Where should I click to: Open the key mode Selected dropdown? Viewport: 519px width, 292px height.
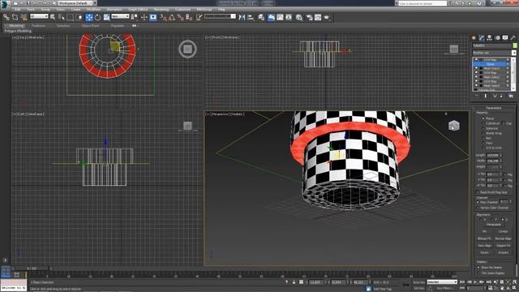pyautogui.click(x=442, y=282)
